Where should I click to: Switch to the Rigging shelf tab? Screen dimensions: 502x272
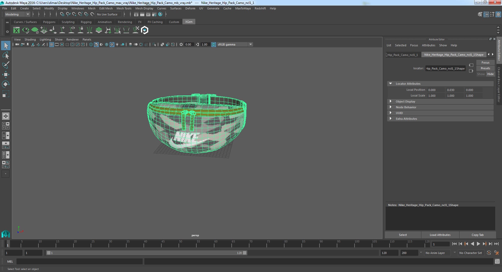click(86, 22)
